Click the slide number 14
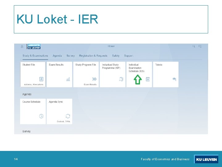Image resolution: width=222 pixels, height=167 pixels. click(16, 159)
